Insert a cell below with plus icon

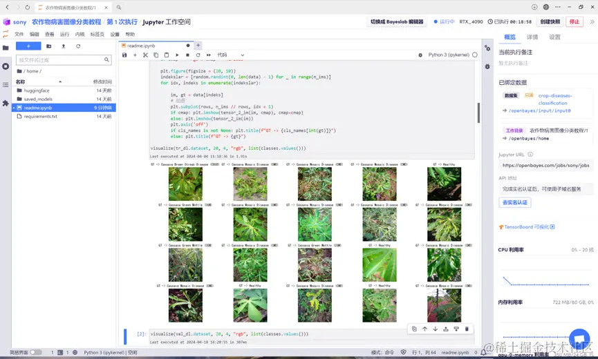[x=135, y=55]
